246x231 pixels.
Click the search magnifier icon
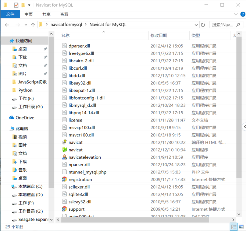pyautogui.click(x=238, y=25)
